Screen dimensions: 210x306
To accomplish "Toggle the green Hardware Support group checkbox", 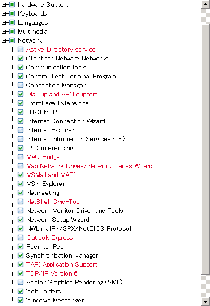I will coord(12,4).
